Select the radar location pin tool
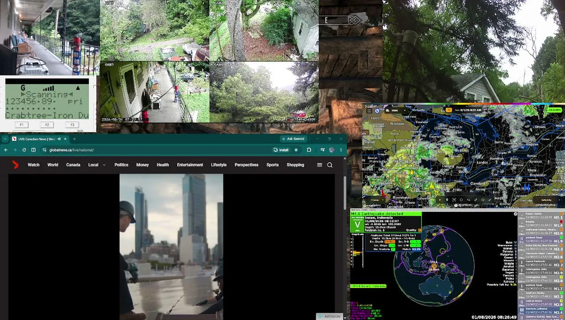This screenshot has height=320, width=565. pos(447,200)
